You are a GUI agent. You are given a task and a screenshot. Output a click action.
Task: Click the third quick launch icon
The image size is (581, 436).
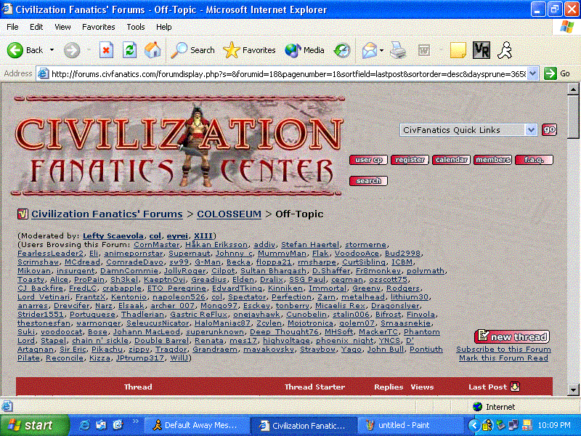pyautogui.click(x=118, y=425)
